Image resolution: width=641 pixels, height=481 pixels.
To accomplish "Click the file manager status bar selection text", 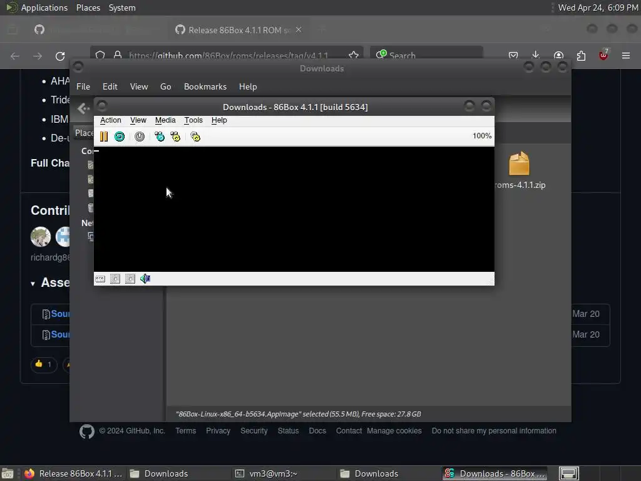I will coord(299,414).
